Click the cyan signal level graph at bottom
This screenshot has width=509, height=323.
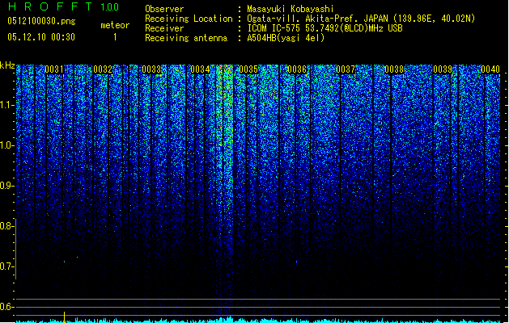tap(258, 320)
